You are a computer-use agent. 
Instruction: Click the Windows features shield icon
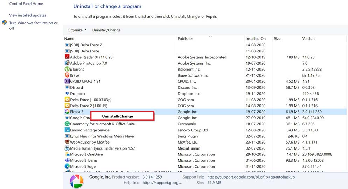tap(4, 23)
